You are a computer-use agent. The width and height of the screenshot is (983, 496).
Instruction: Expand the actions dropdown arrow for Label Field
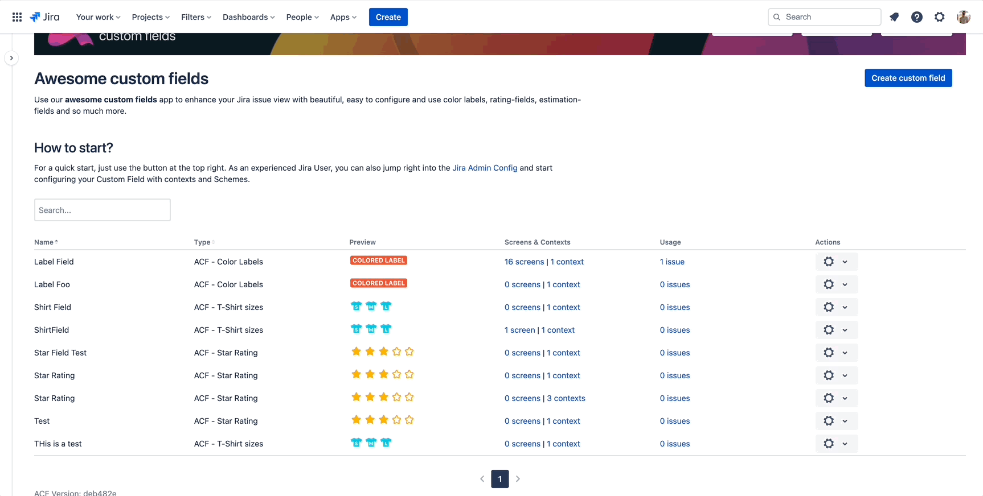845,262
